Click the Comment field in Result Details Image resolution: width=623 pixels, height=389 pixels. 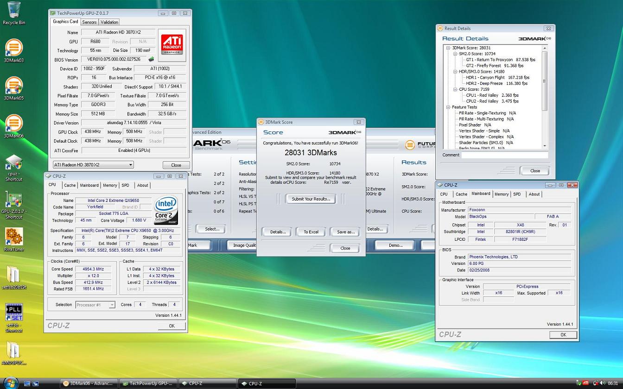tap(505, 155)
